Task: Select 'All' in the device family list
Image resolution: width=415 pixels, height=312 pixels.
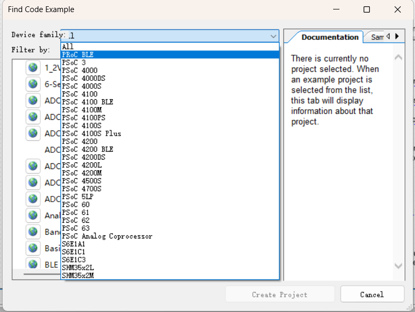Action: (170, 47)
